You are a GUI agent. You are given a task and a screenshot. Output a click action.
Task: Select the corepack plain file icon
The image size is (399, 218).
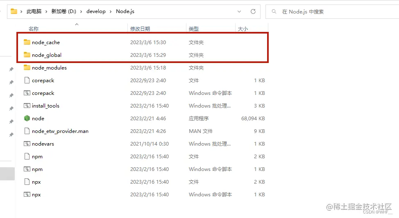(27, 80)
